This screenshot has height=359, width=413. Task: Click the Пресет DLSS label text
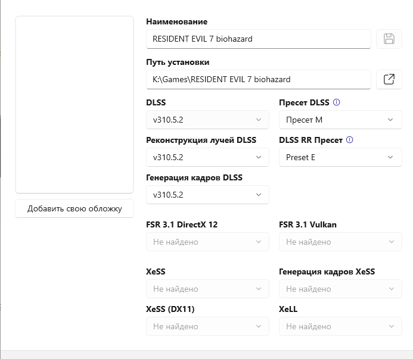[304, 102]
